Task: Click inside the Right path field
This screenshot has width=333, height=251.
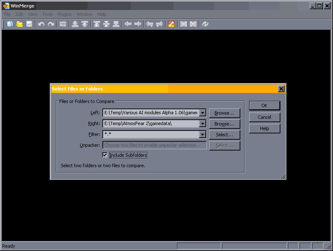Action: pyautogui.click(x=151, y=123)
